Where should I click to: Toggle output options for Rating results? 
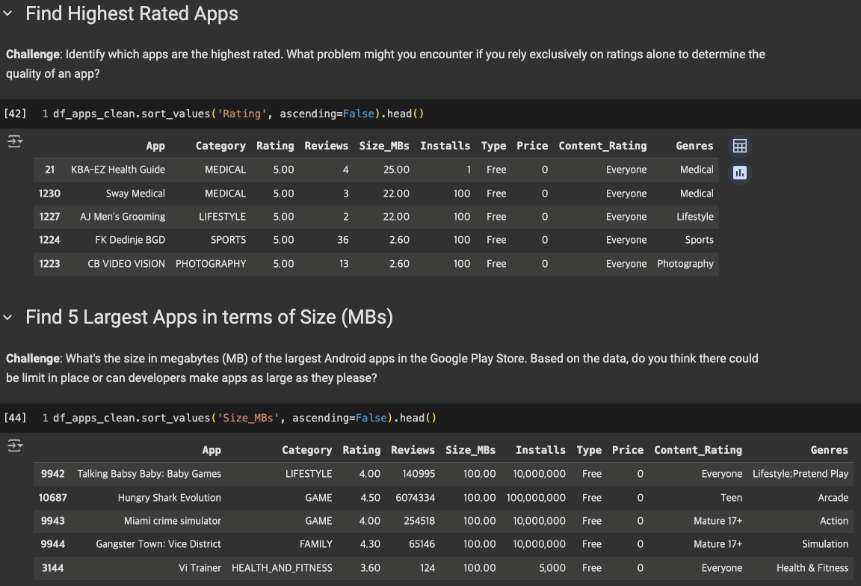click(16, 141)
